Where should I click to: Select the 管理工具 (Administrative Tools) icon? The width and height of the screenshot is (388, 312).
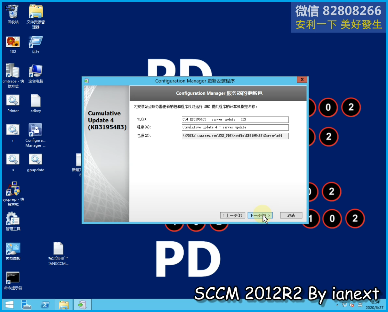tap(13, 222)
